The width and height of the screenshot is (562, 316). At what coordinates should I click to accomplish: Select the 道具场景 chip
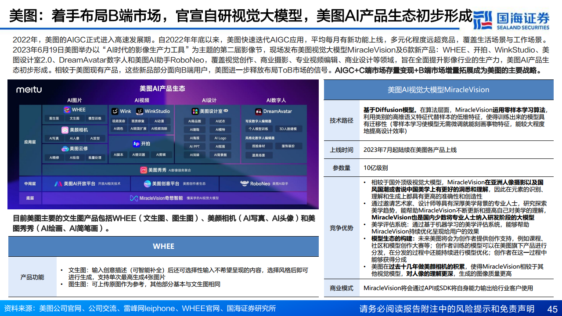(x=258, y=155)
